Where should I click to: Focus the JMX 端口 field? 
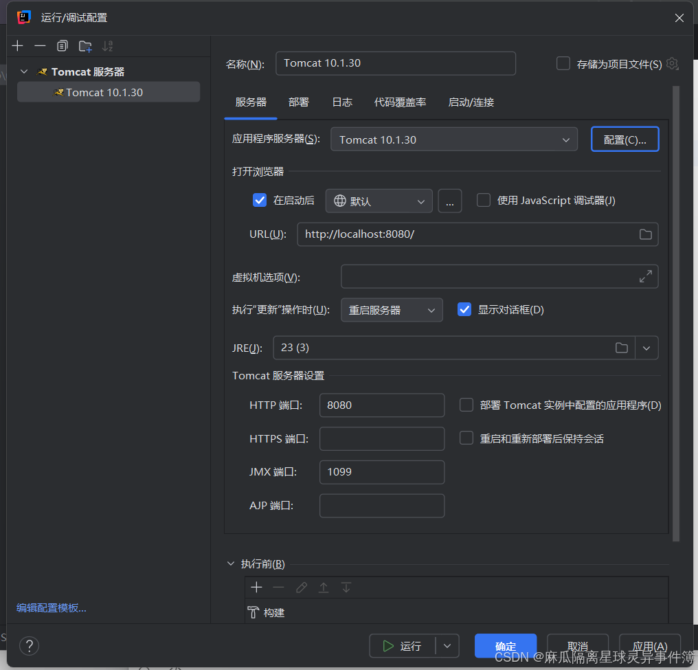381,472
